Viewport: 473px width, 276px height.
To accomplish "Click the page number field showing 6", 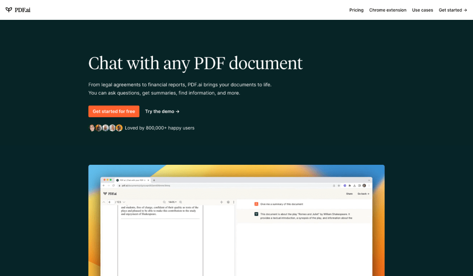I will (x=111, y=202).
